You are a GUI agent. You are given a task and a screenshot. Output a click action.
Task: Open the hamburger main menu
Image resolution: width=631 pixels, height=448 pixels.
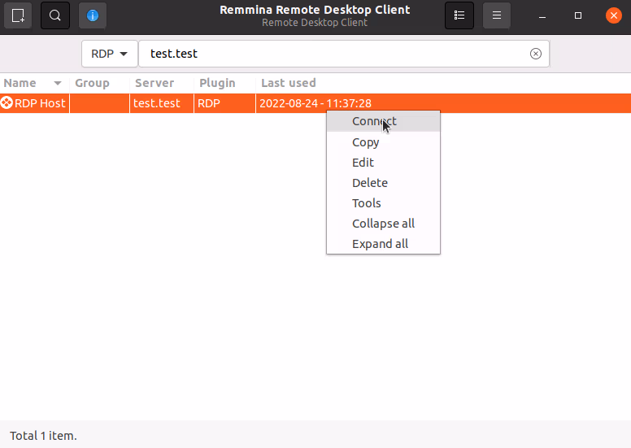pyautogui.click(x=497, y=15)
